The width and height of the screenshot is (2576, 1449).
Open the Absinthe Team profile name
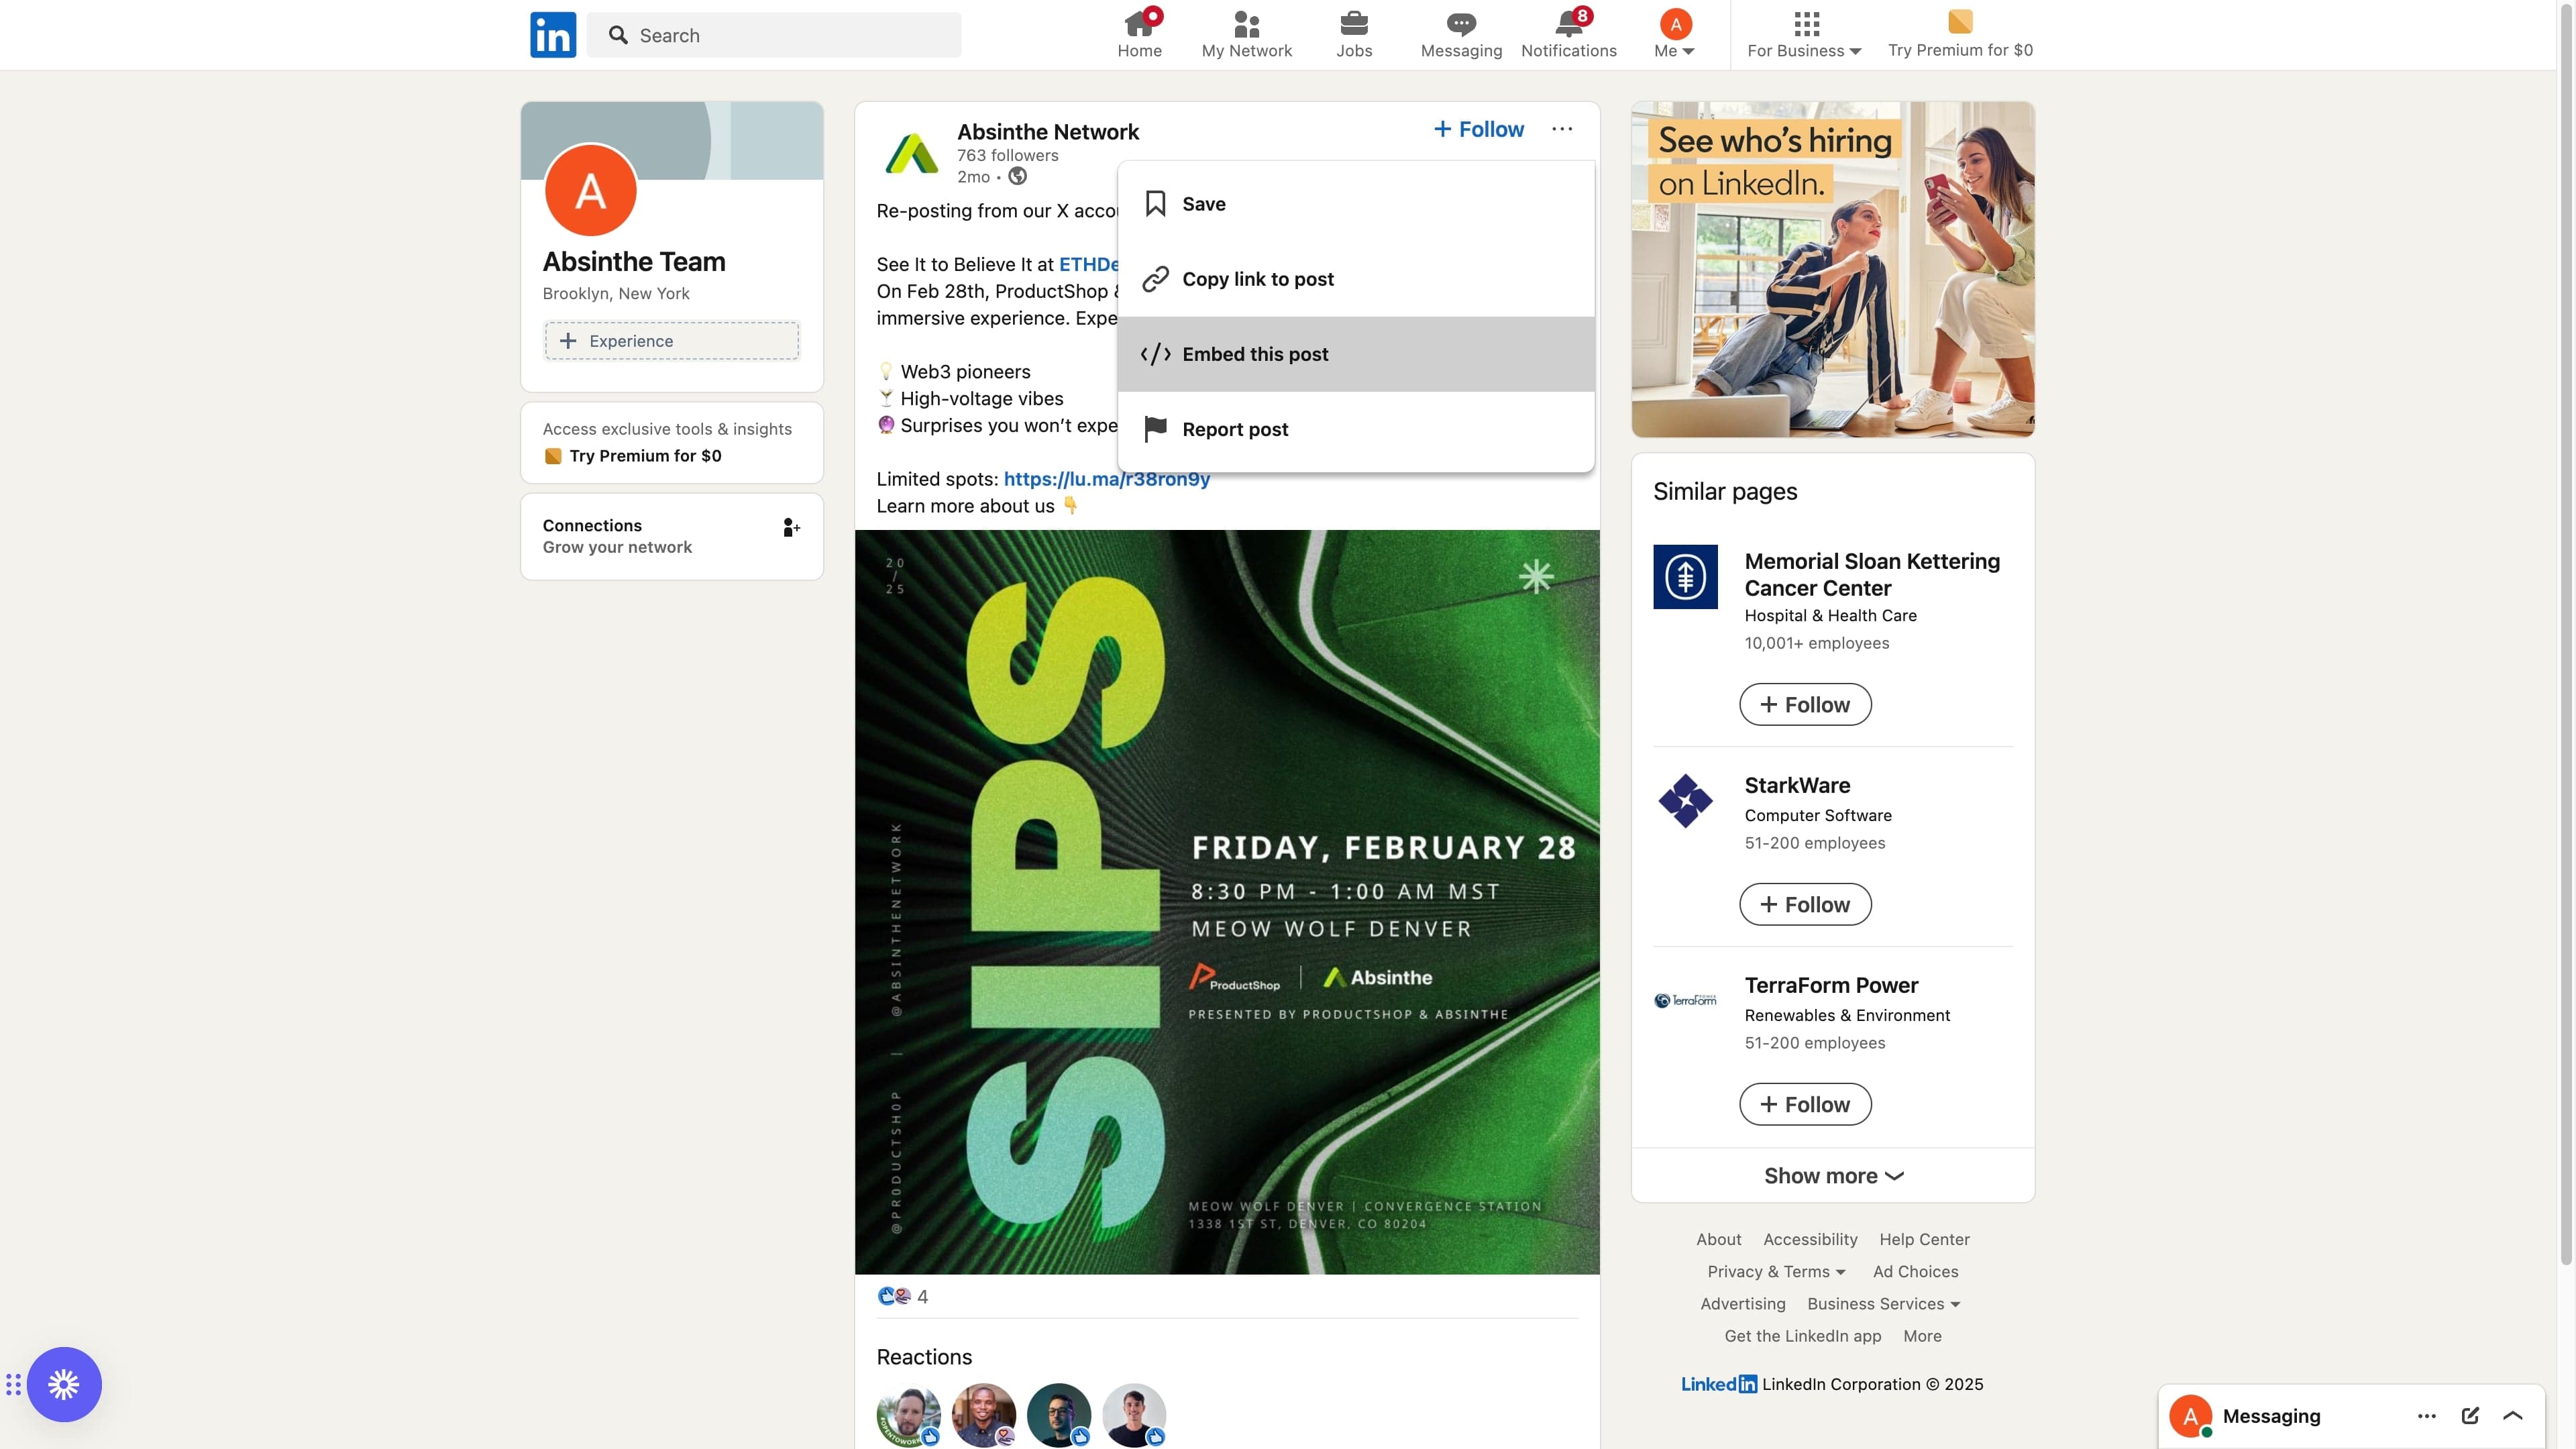coord(634,262)
